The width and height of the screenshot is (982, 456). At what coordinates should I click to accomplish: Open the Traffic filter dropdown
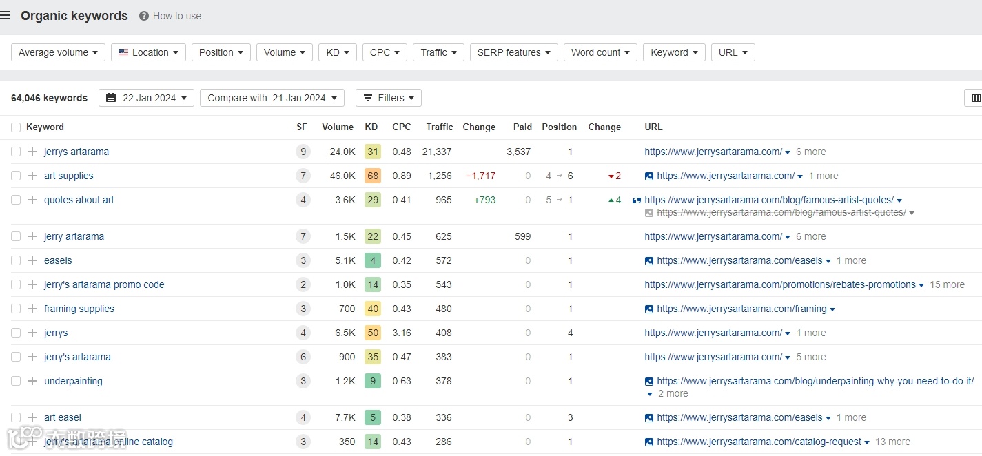[x=438, y=52]
